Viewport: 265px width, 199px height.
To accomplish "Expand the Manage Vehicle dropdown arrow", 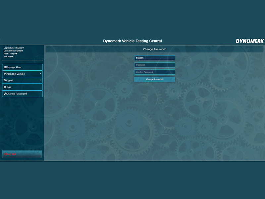I will (x=40, y=74).
